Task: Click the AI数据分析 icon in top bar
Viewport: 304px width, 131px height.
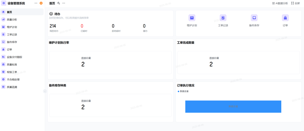Action: 273,3
